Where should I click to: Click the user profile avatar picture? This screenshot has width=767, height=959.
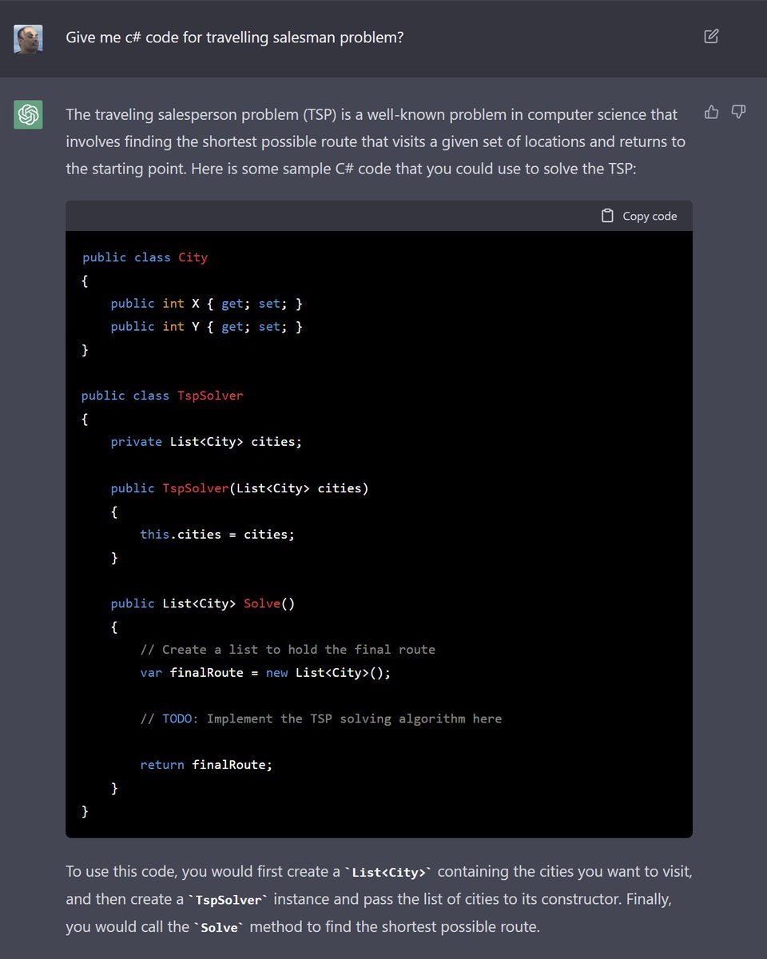click(28, 36)
